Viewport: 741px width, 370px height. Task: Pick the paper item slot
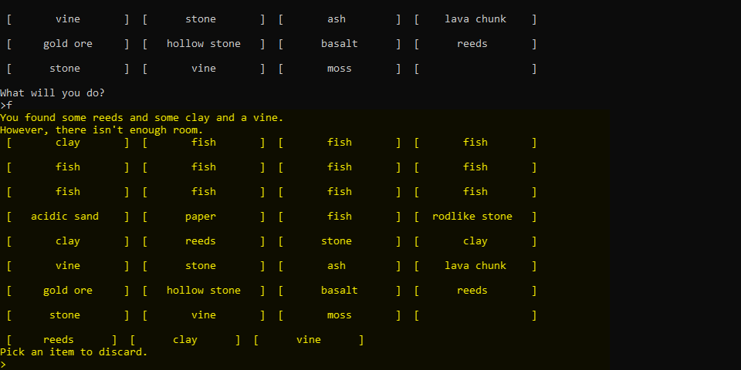coord(201,217)
